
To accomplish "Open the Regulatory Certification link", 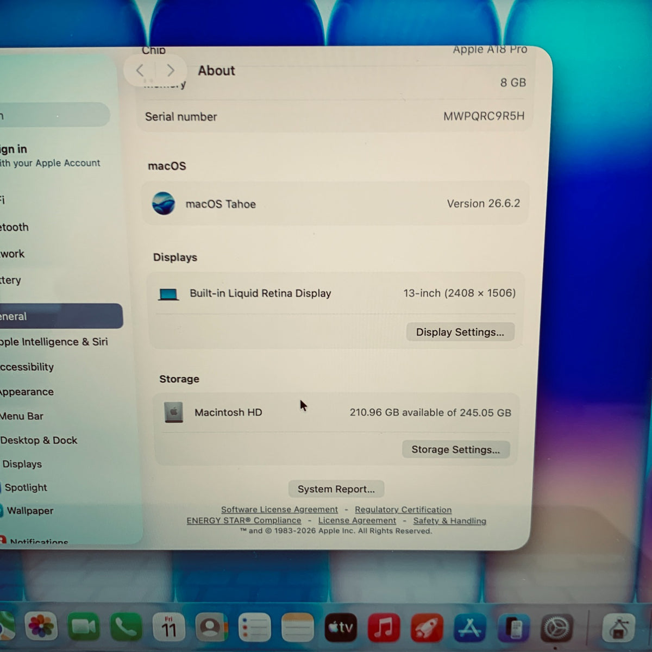I will tap(403, 510).
